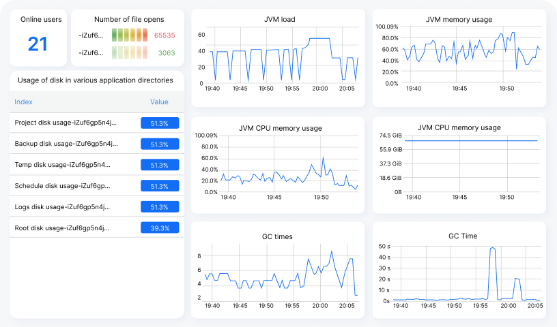The height and width of the screenshot is (327, 557).
Task: Sort table by the Index column header
Action: [x=23, y=102]
